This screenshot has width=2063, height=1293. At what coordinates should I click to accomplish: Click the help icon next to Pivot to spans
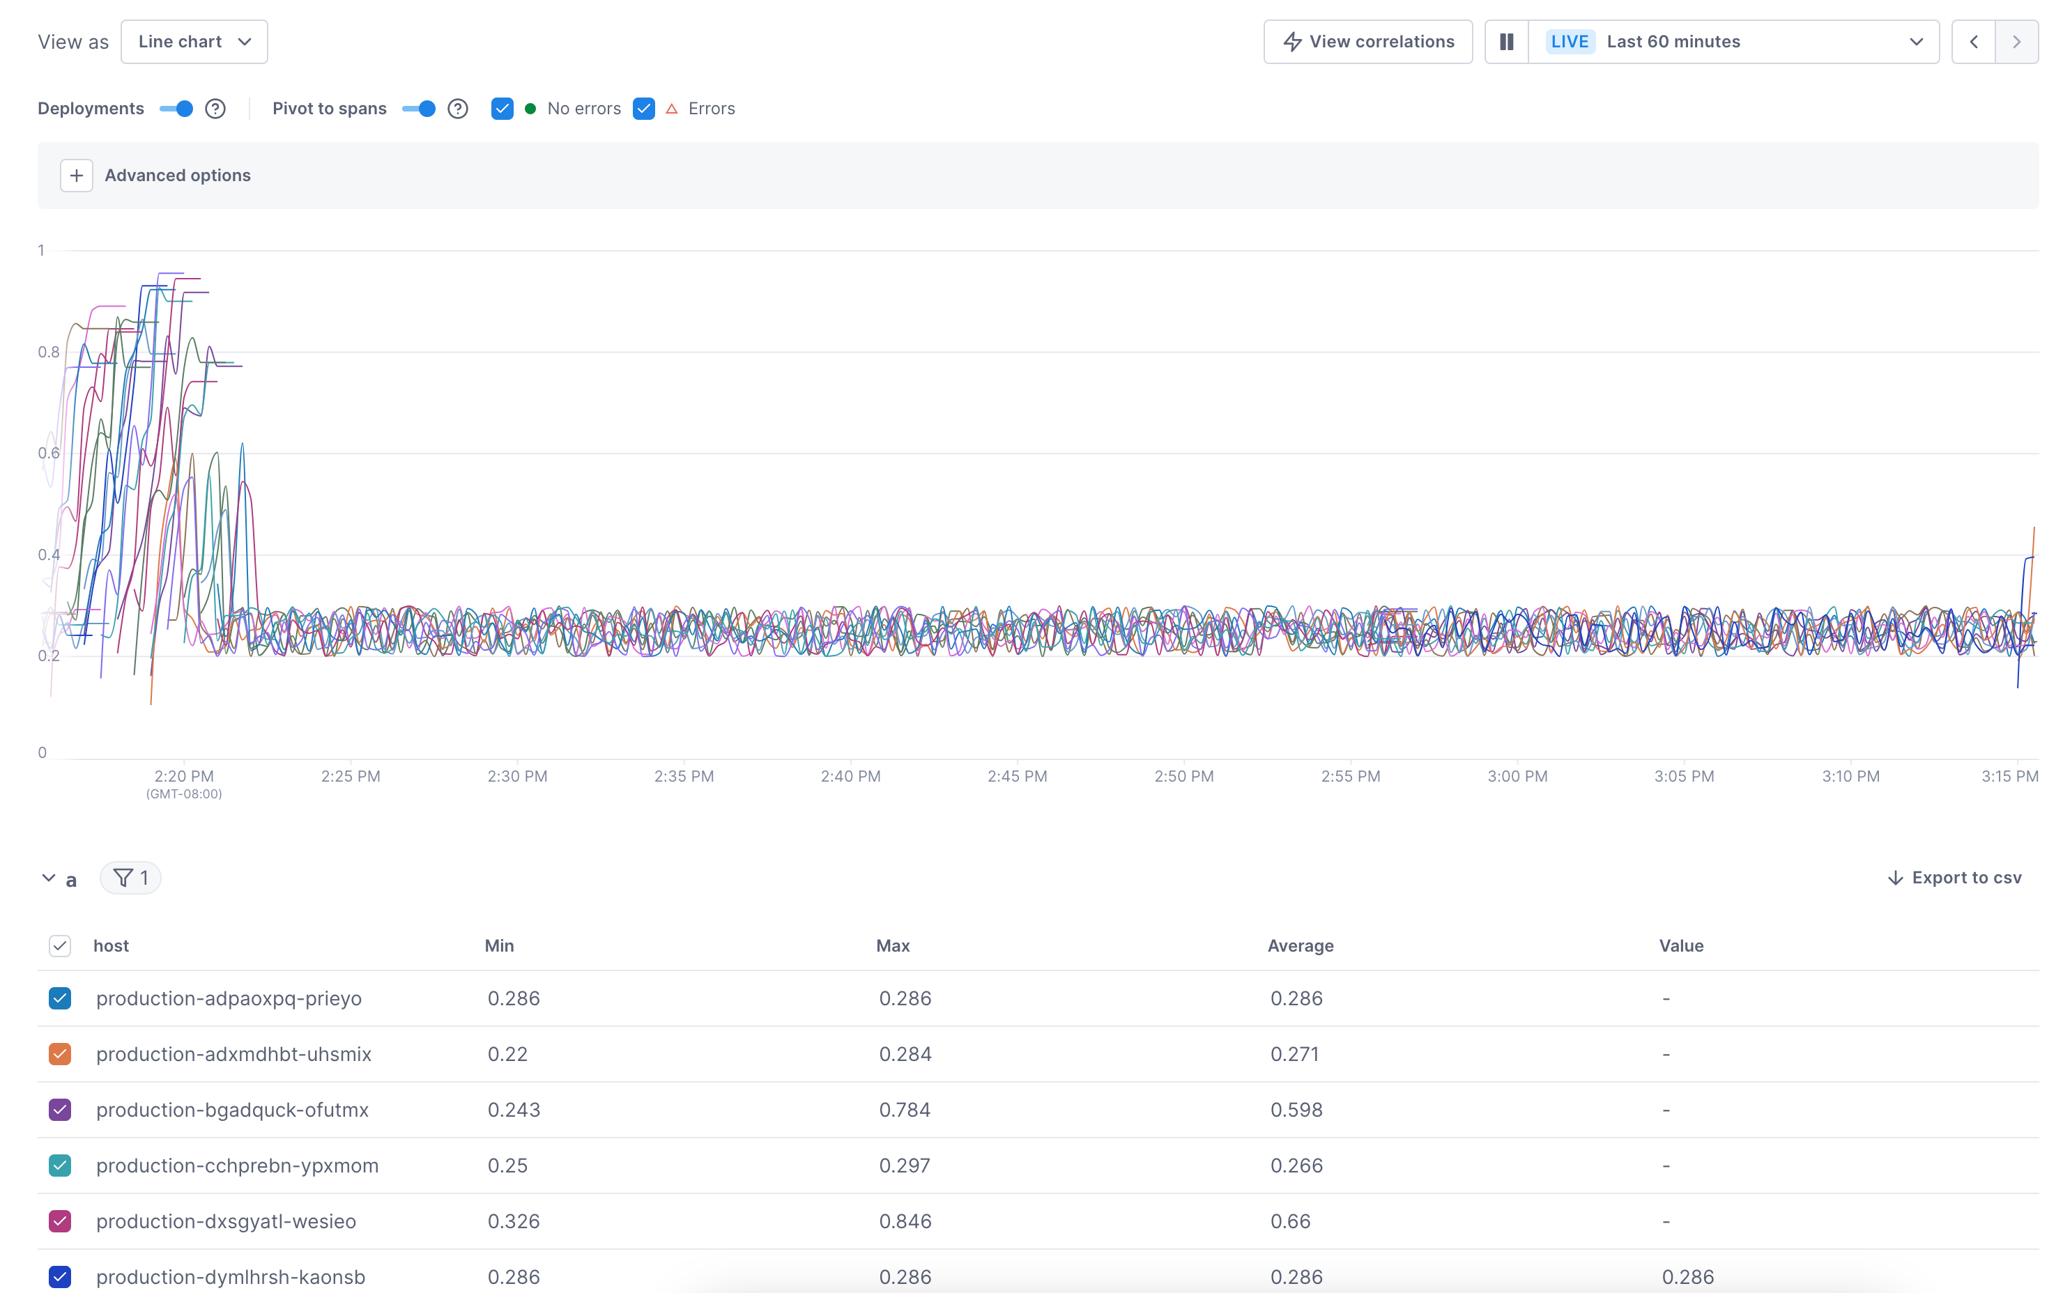tap(459, 109)
